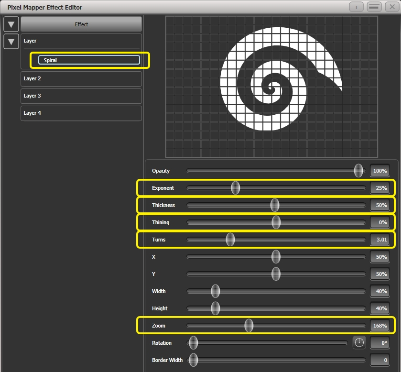Click the Turns value box showing 3.01
This screenshot has width=401, height=372.
(380, 240)
